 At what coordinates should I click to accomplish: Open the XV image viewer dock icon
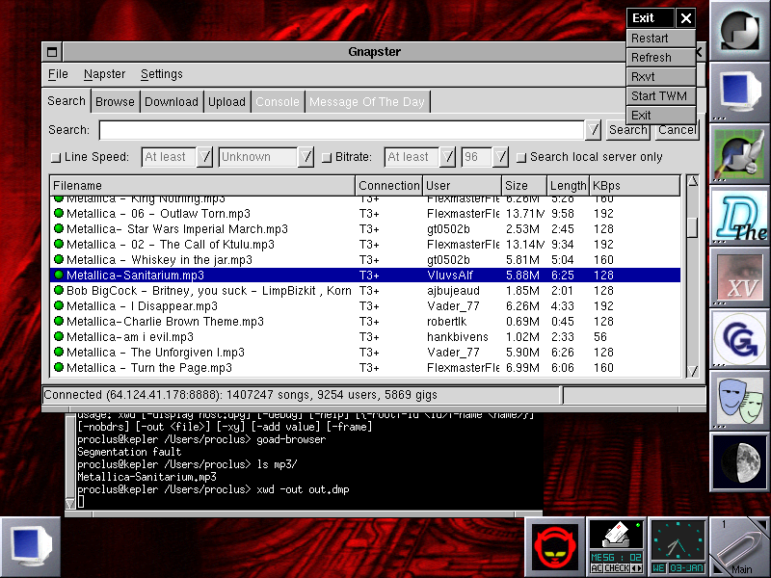(739, 278)
